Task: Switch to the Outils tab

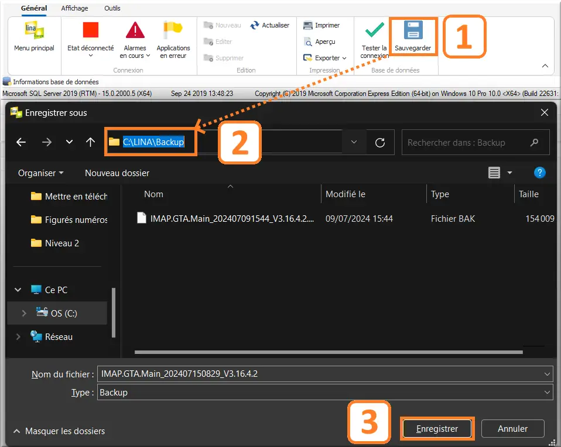Action: tap(112, 8)
